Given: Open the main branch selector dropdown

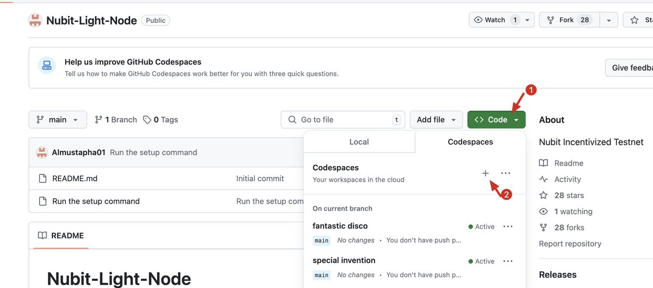Looking at the screenshot, I should tap(58, 120).
